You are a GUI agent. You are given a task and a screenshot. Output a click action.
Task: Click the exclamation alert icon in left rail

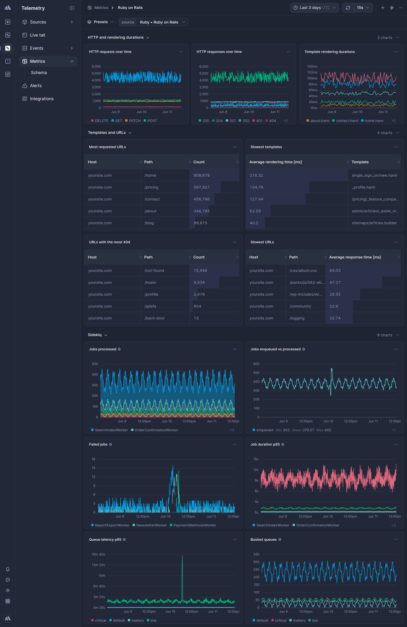[x=8, y=61]
